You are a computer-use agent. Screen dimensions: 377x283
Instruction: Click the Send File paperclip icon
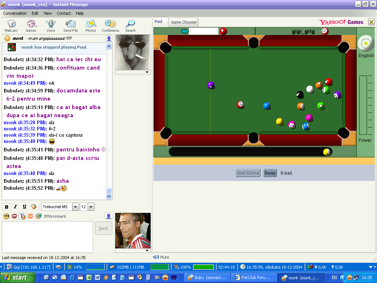tap(70, 26)
